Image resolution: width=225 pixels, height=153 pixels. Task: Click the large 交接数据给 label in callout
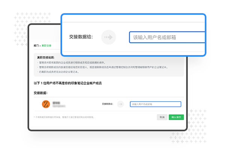pos(81,37)
